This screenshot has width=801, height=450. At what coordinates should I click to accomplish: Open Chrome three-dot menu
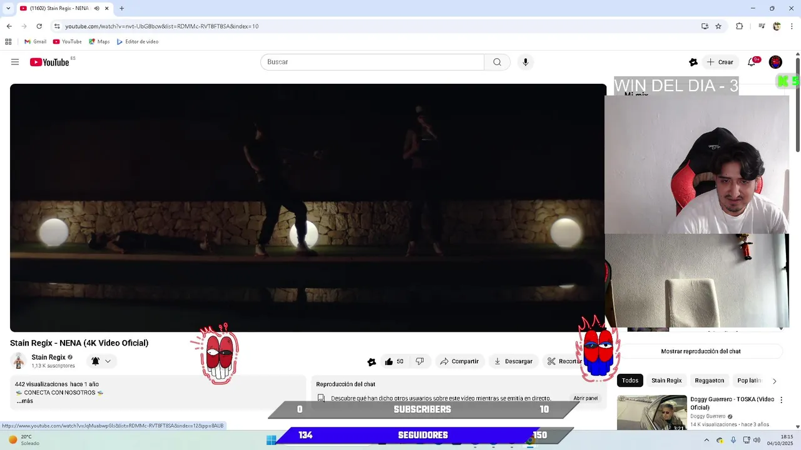click(x=792, y=26)
